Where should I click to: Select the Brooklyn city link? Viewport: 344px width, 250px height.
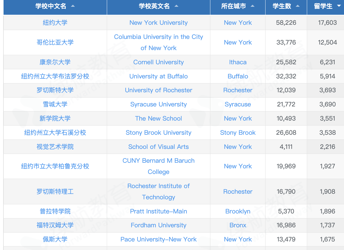[238, 211]
